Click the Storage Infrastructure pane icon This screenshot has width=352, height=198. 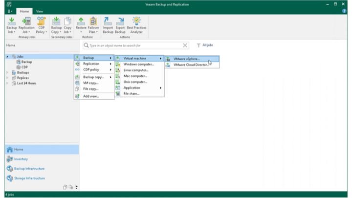click(10, 178)
